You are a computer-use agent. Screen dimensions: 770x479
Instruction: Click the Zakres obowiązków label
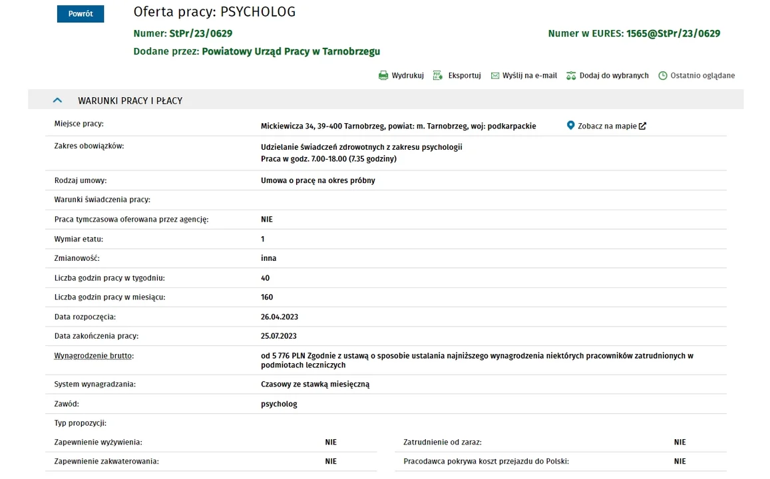89,146
